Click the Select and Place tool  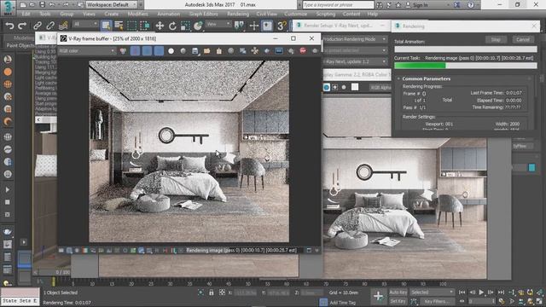pyautogui.click(x=198, y=26)
